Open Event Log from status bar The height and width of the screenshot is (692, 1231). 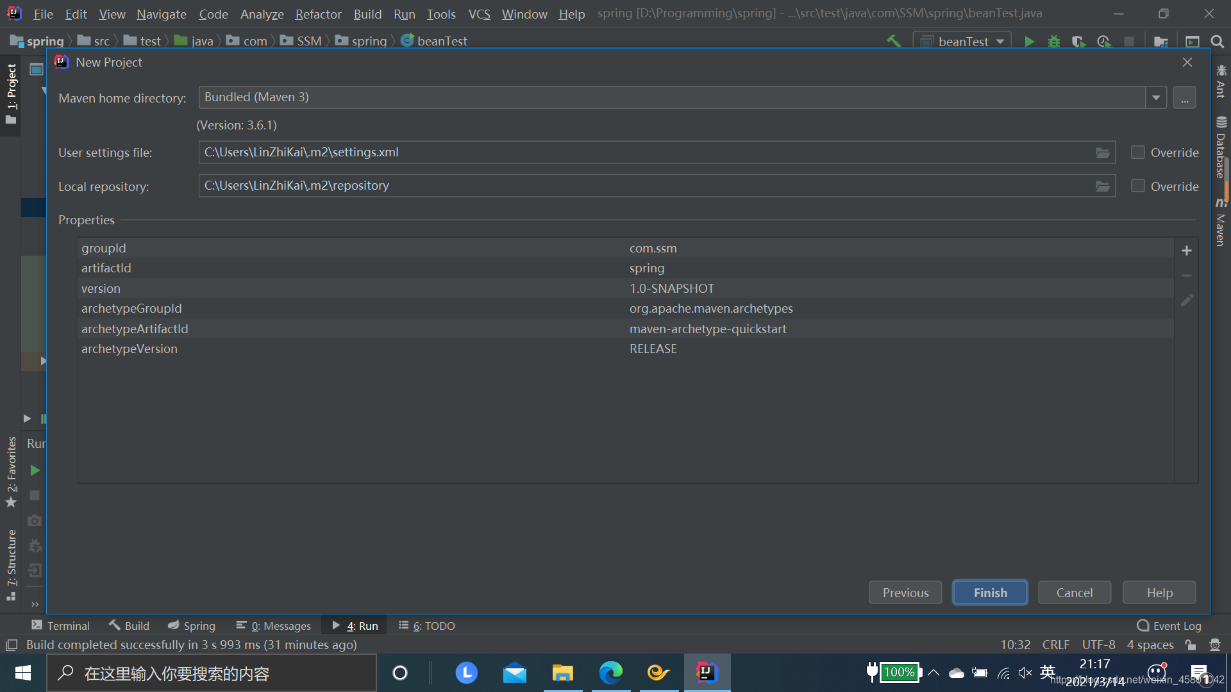tap(1169, 625)
